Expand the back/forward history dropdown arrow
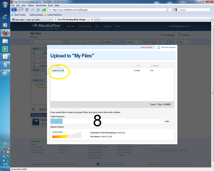 [22, 10]
